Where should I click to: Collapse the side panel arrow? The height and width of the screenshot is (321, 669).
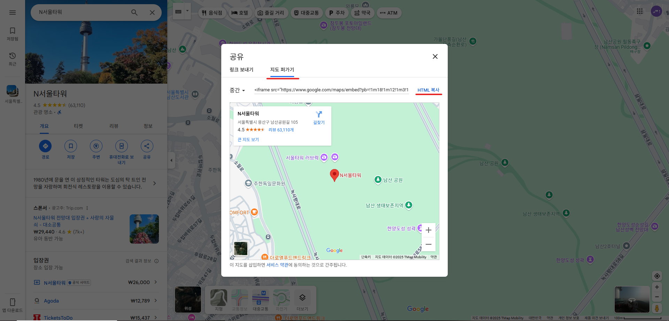pyautogui.click(x=171, y=160)
